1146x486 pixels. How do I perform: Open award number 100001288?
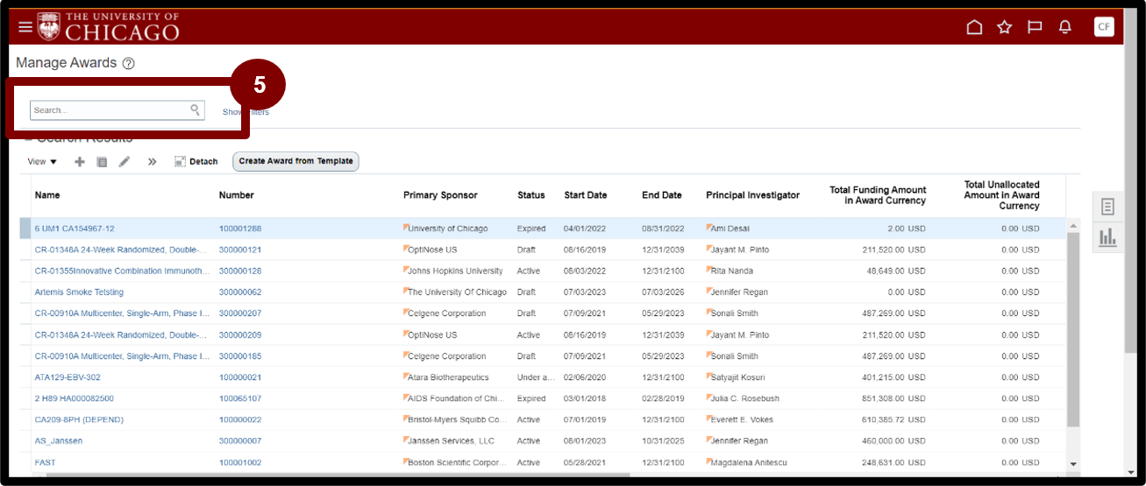[240, 229]
